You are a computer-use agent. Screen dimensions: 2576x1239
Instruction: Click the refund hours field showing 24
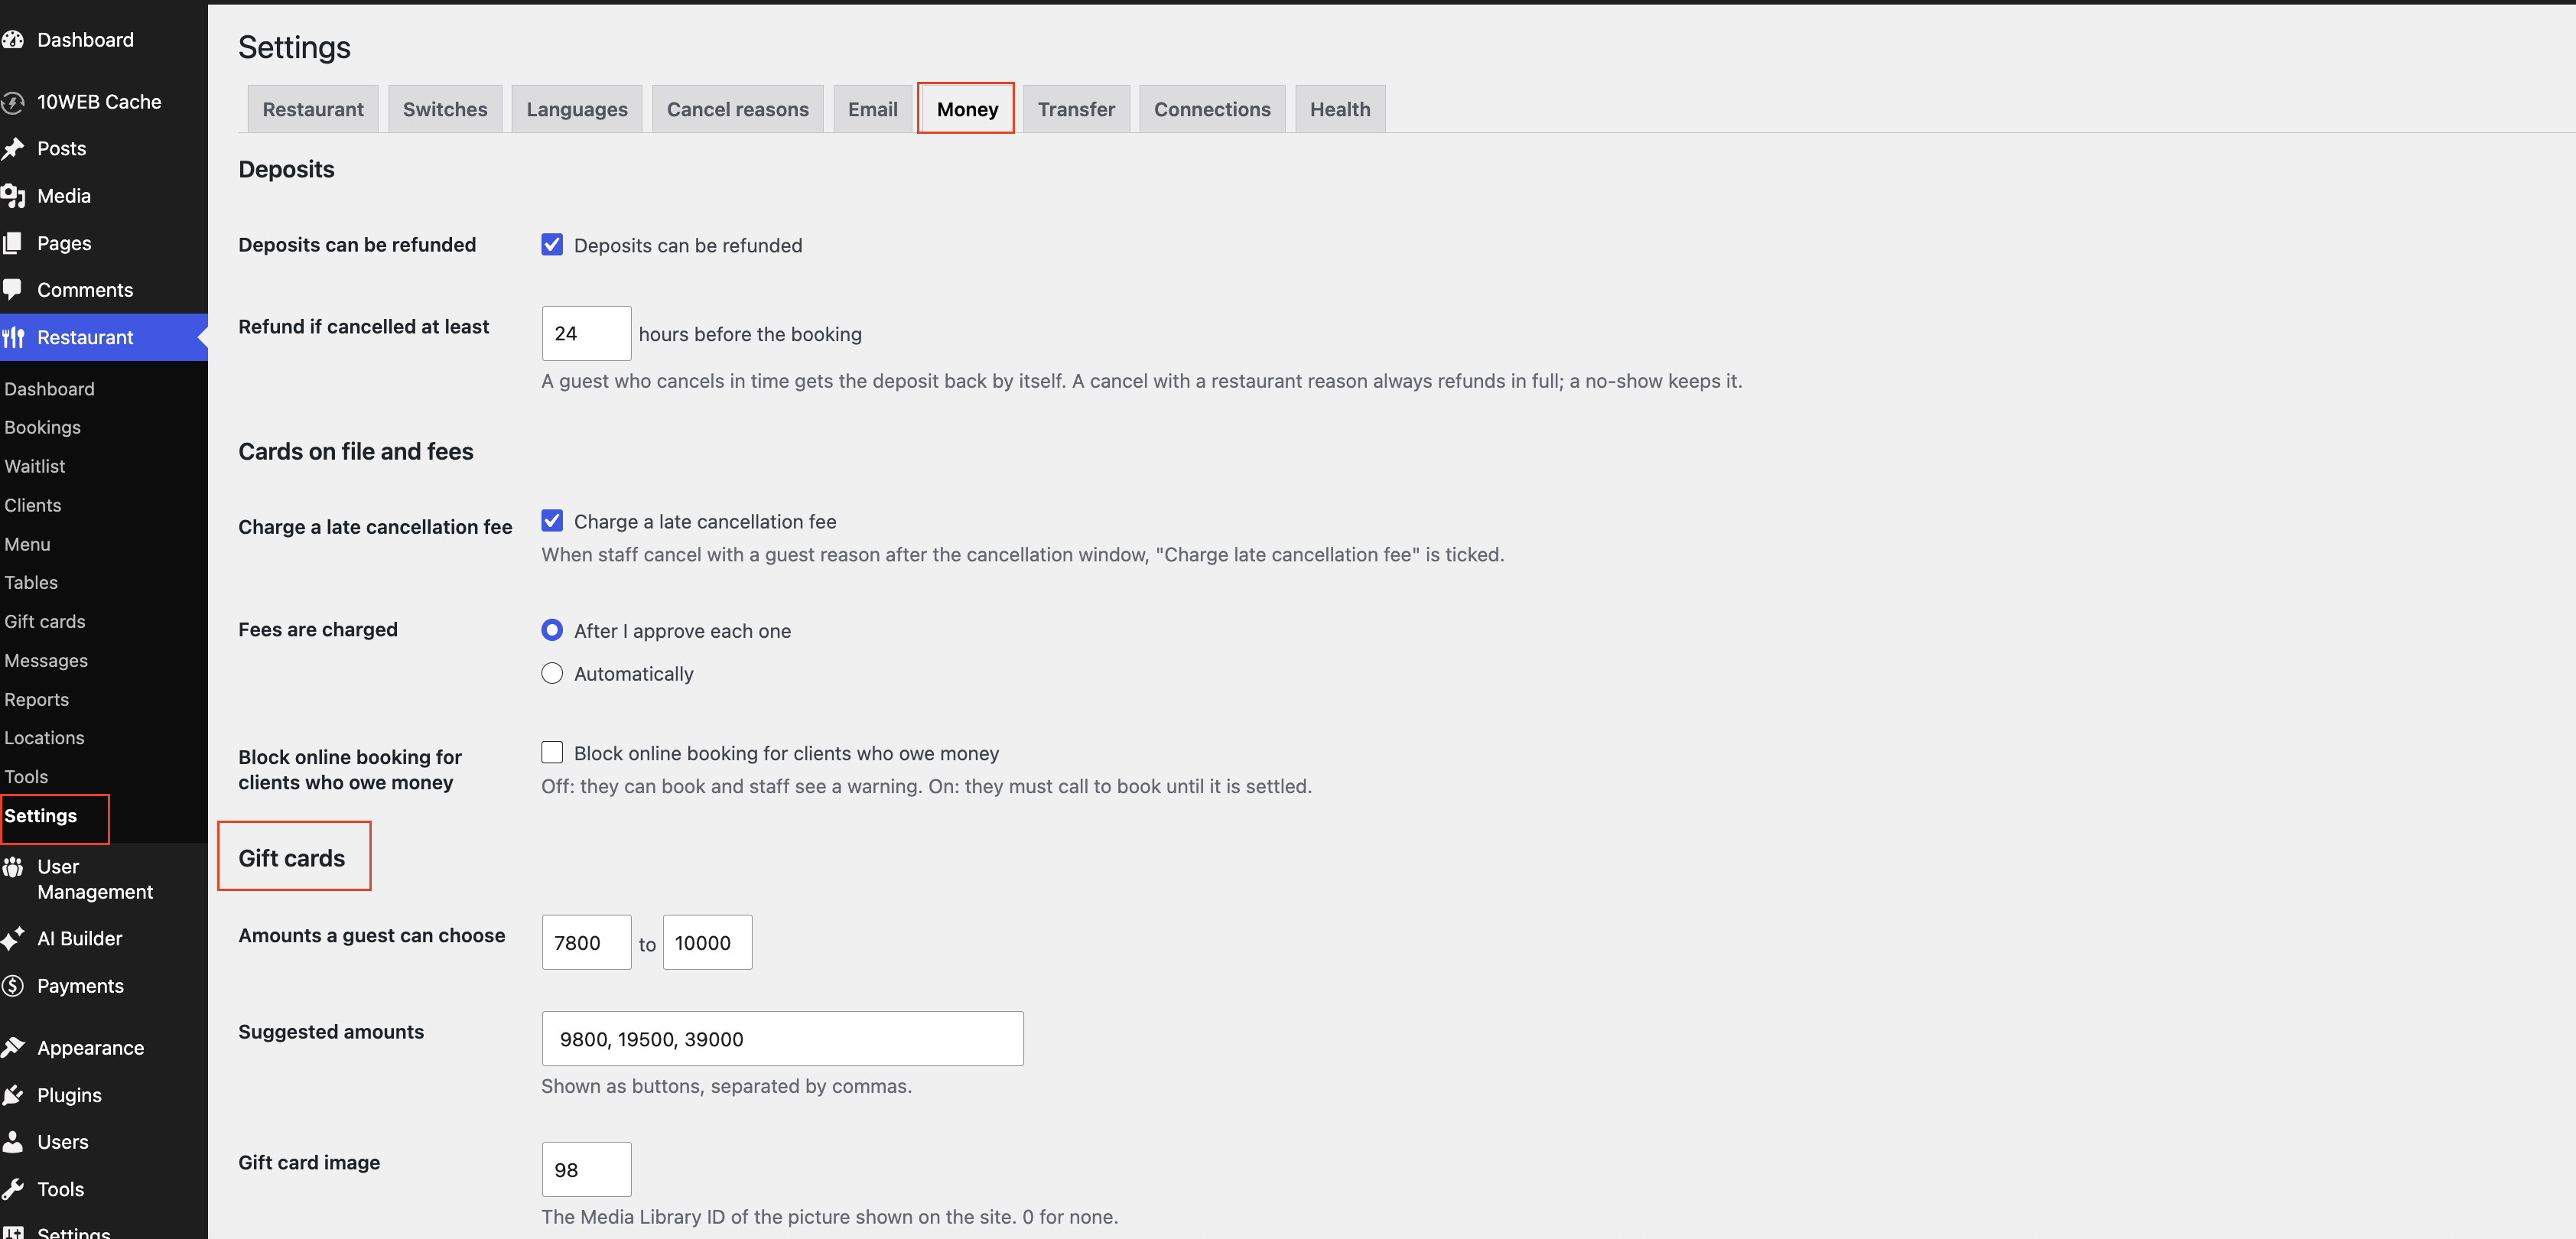pyautogui.click(x=586, y=333)
